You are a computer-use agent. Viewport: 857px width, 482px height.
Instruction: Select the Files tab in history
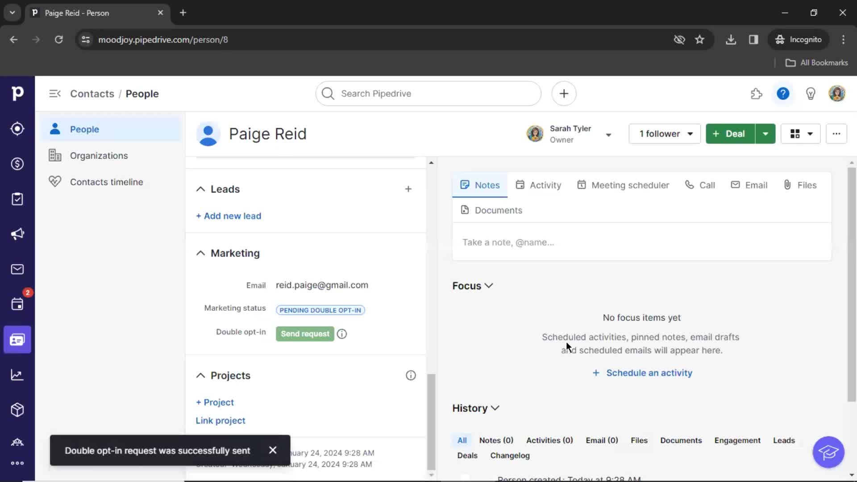click(639, 440)
